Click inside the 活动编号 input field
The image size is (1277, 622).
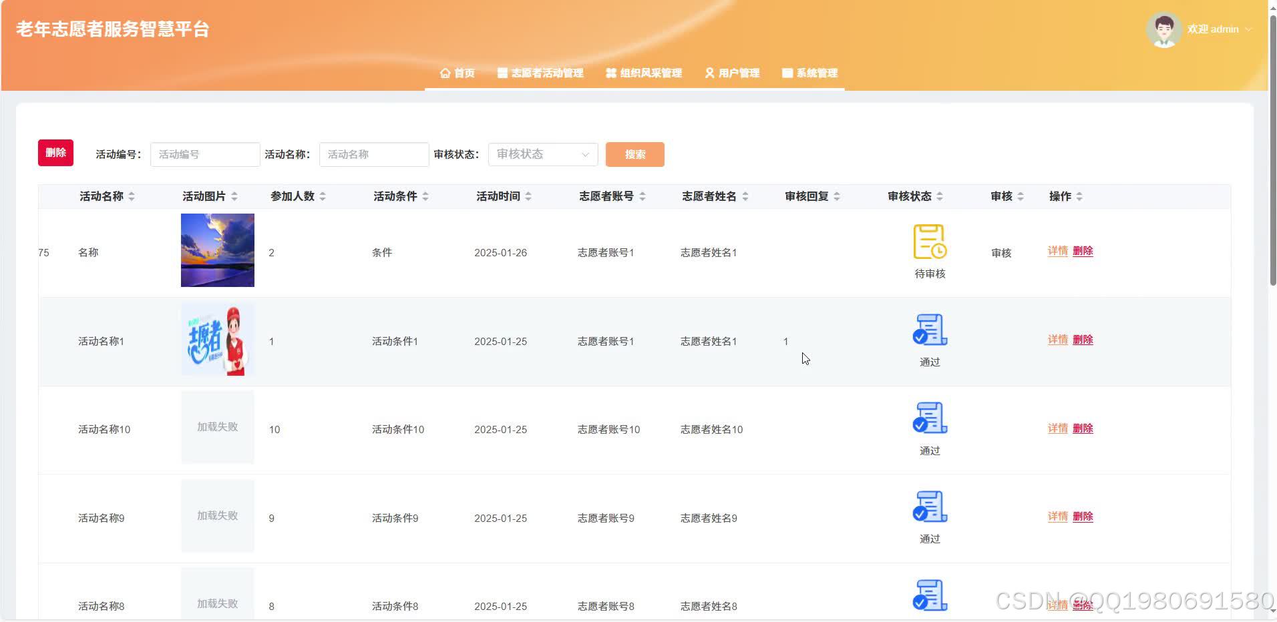(x=204, y=154)
